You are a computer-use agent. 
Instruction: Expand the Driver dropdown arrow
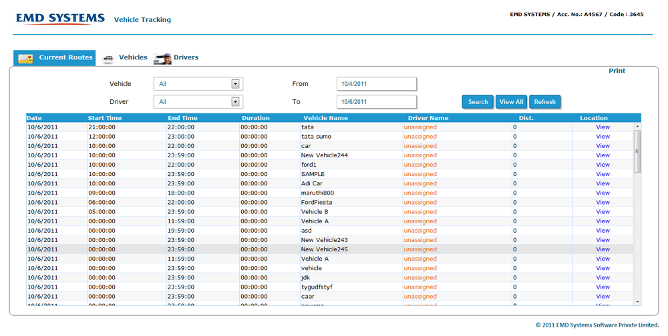point(235,102)
